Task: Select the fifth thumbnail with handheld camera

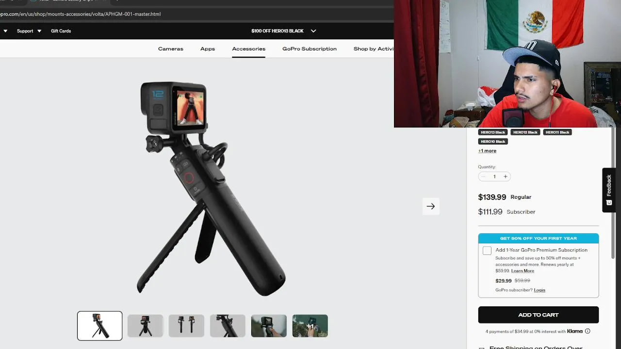Action: coord(269,326)
